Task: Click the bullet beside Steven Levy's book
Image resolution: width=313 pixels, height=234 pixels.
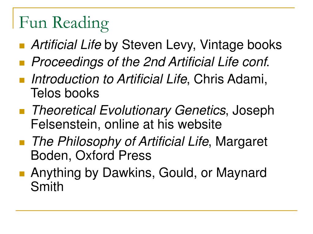Action: click(x=22, y=46)
